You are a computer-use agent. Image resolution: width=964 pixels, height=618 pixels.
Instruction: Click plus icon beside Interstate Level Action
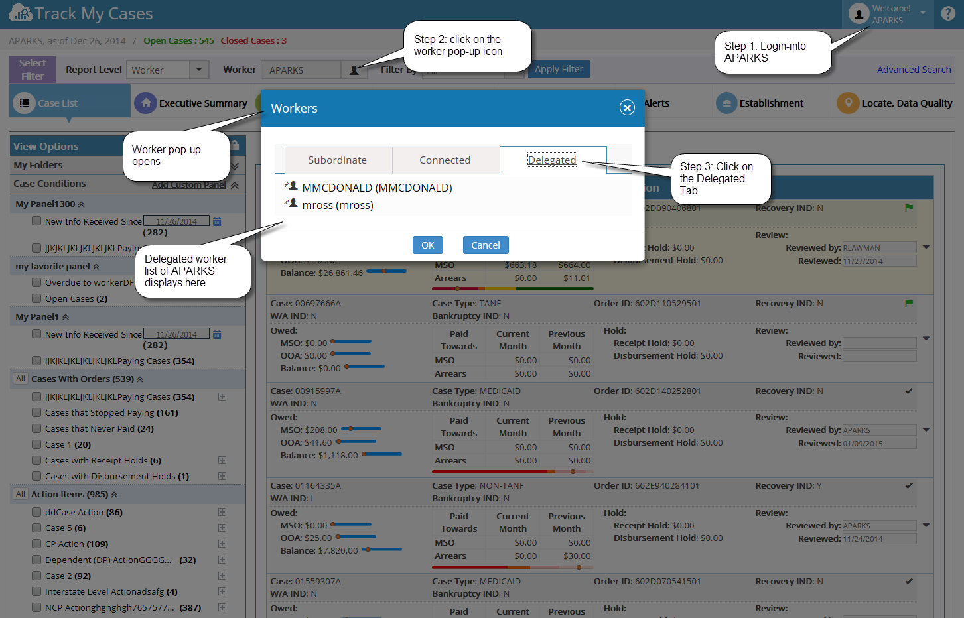pos(222,591)
